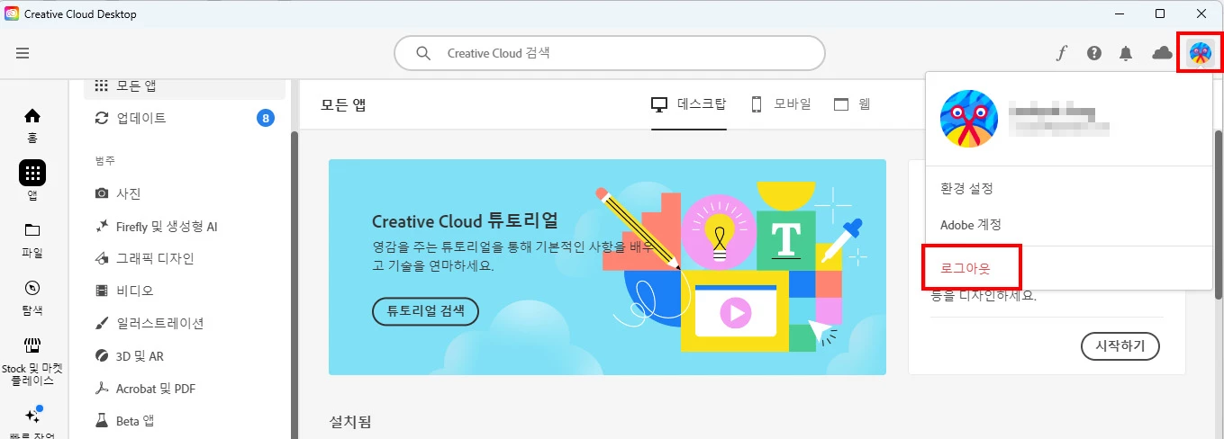Click the 설치됨 section heading
Viewport: 1224px width, 439px height.
click(x=350, y=421)
